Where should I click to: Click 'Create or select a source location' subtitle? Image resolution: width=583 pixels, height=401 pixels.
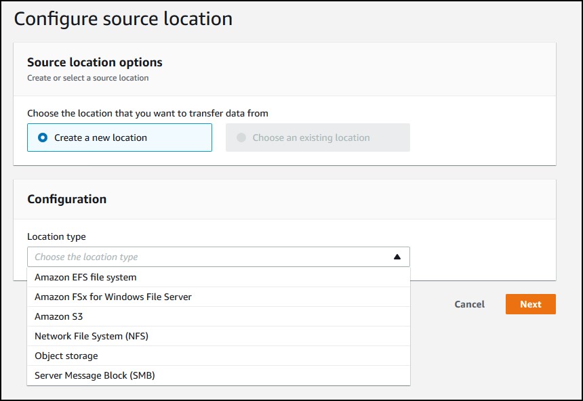tap(87, 78)
